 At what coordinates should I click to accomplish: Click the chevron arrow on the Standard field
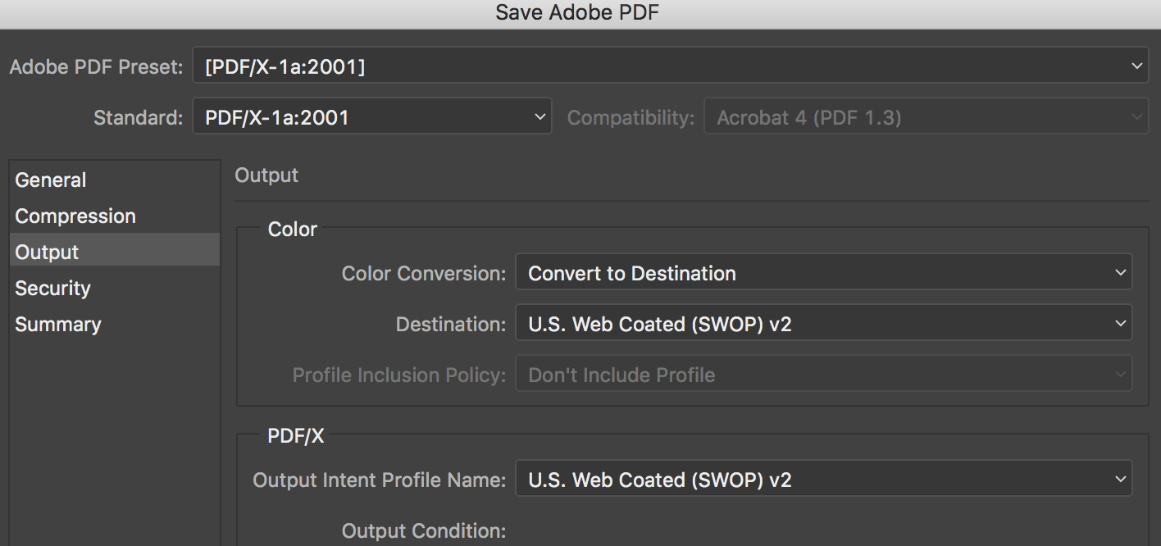(x=540, y=117)
